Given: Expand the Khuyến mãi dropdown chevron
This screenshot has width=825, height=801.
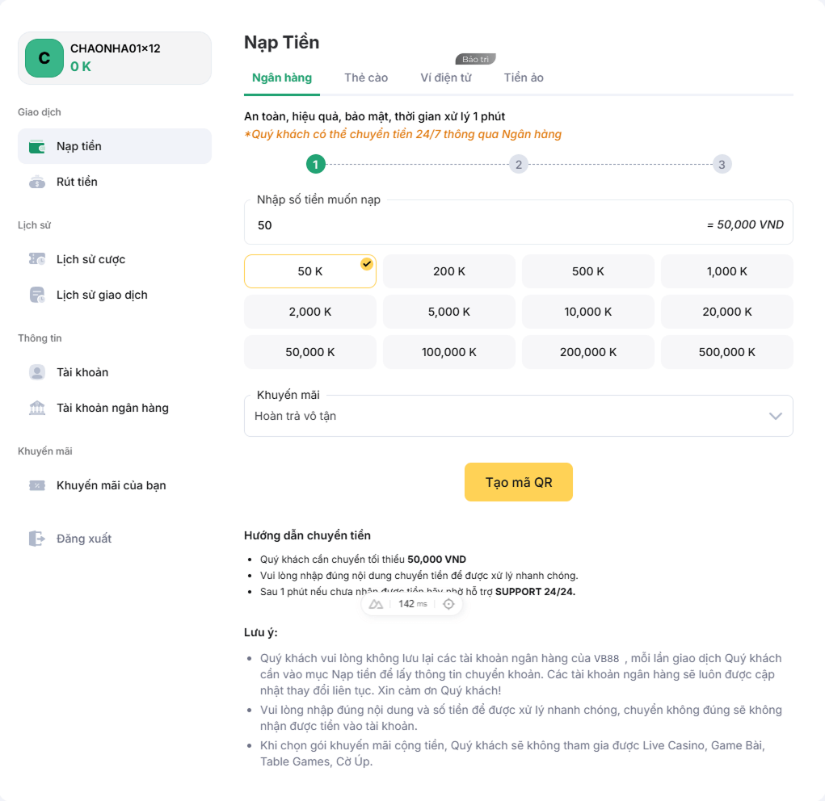Looking at the screenshot, I should 775,416.
